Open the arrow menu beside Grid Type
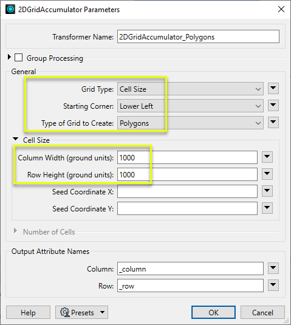The image size is (291, 325). (x=273, y=89)
